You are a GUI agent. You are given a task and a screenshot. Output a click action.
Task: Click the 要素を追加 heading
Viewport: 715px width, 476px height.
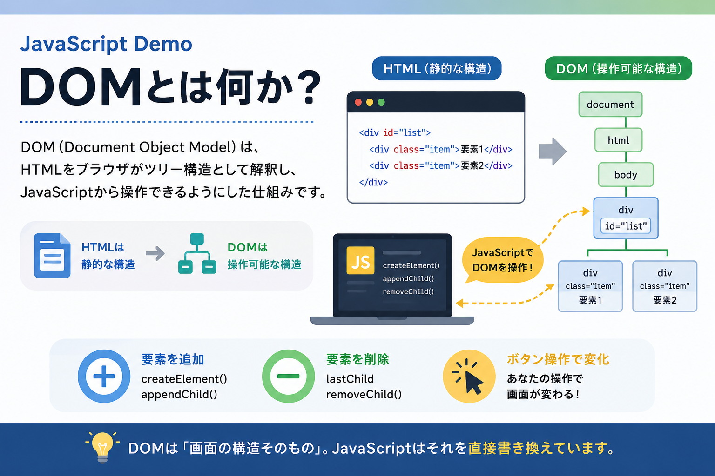(173, 359)
